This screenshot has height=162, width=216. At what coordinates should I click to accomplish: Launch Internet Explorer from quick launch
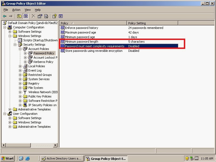click(x=28, y=158)
